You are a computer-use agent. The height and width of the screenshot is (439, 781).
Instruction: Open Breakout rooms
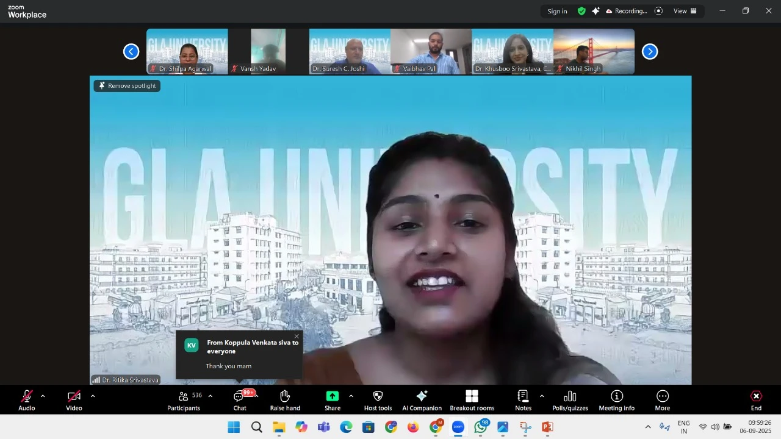click(x=472, y=401)
